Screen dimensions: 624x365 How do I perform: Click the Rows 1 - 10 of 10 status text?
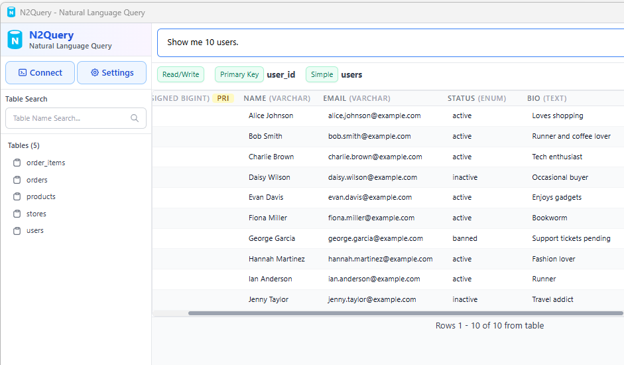pyautogui.click(x=489, y=326)
